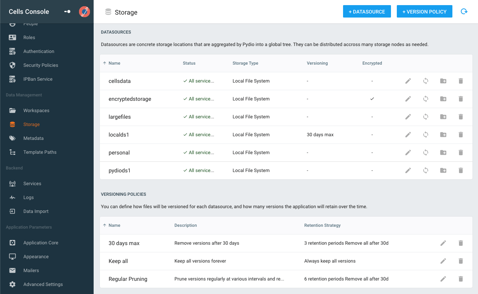The image size is (478, 294).
Task: Click 'Always keep all versions' retention text
Action: 330,261
